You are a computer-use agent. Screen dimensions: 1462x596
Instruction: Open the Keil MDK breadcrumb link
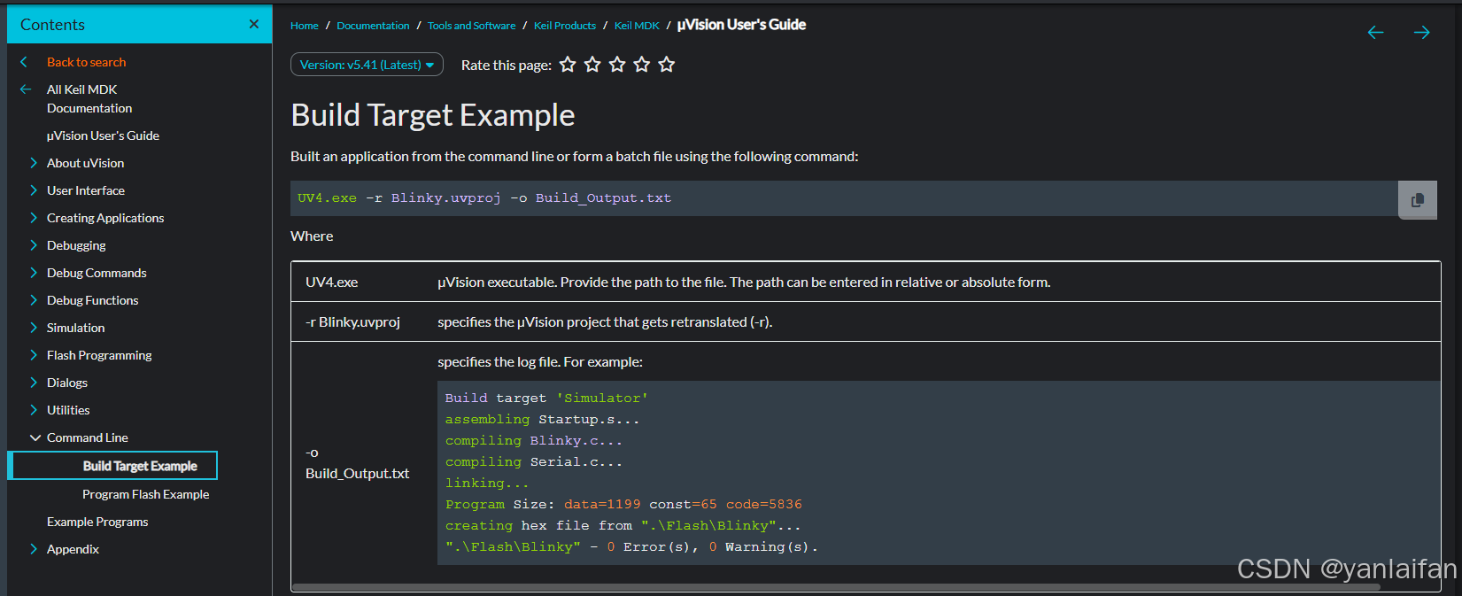coord(637,26)
